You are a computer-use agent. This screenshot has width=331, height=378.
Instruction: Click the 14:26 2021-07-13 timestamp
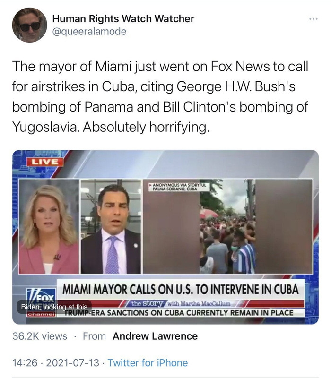[56, 362]
